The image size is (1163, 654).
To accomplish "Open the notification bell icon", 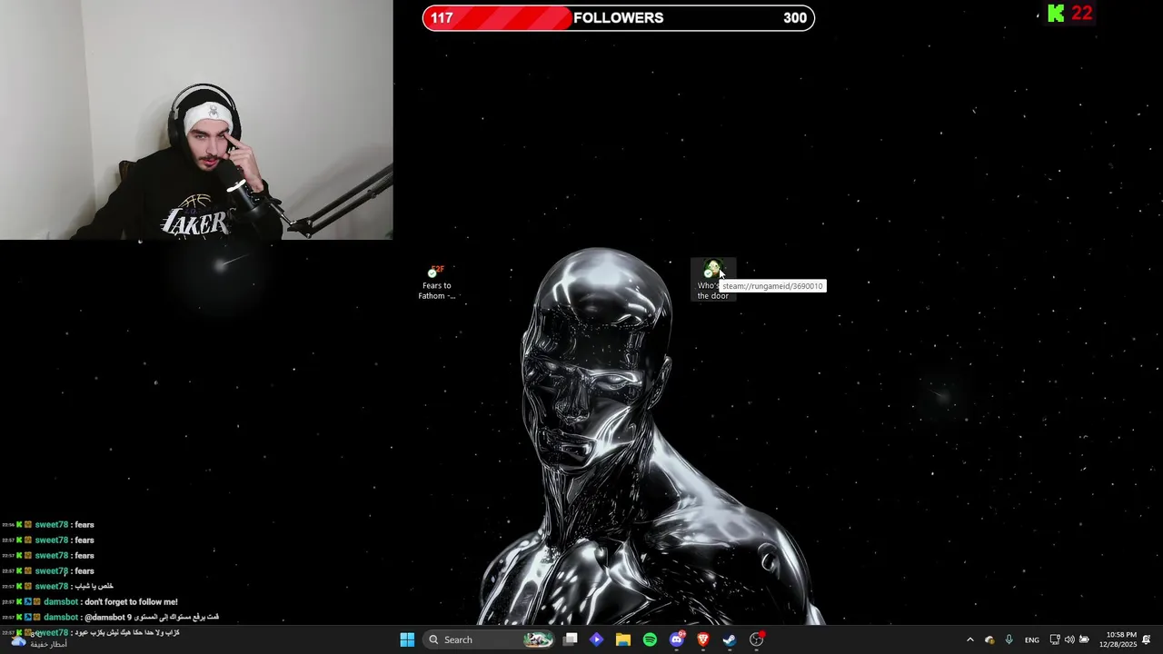I will pos(1147,639).
